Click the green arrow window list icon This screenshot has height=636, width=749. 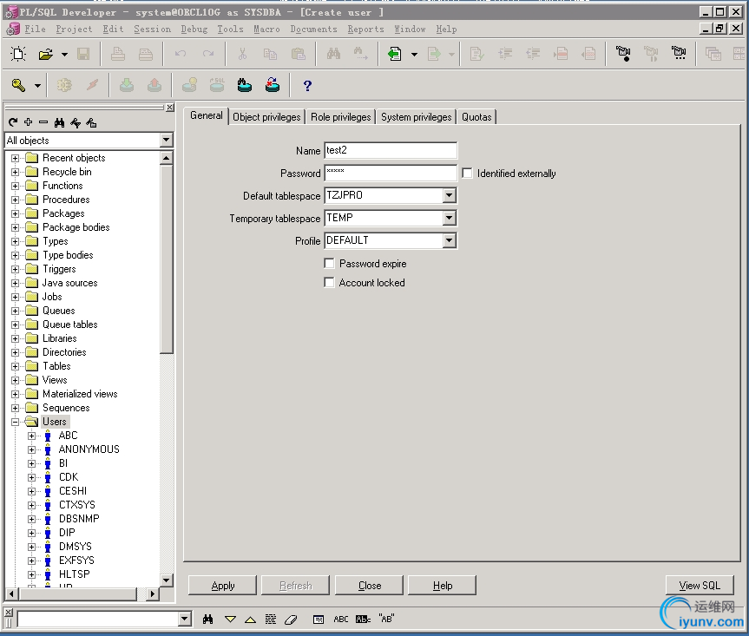click(x=395, y=54)
